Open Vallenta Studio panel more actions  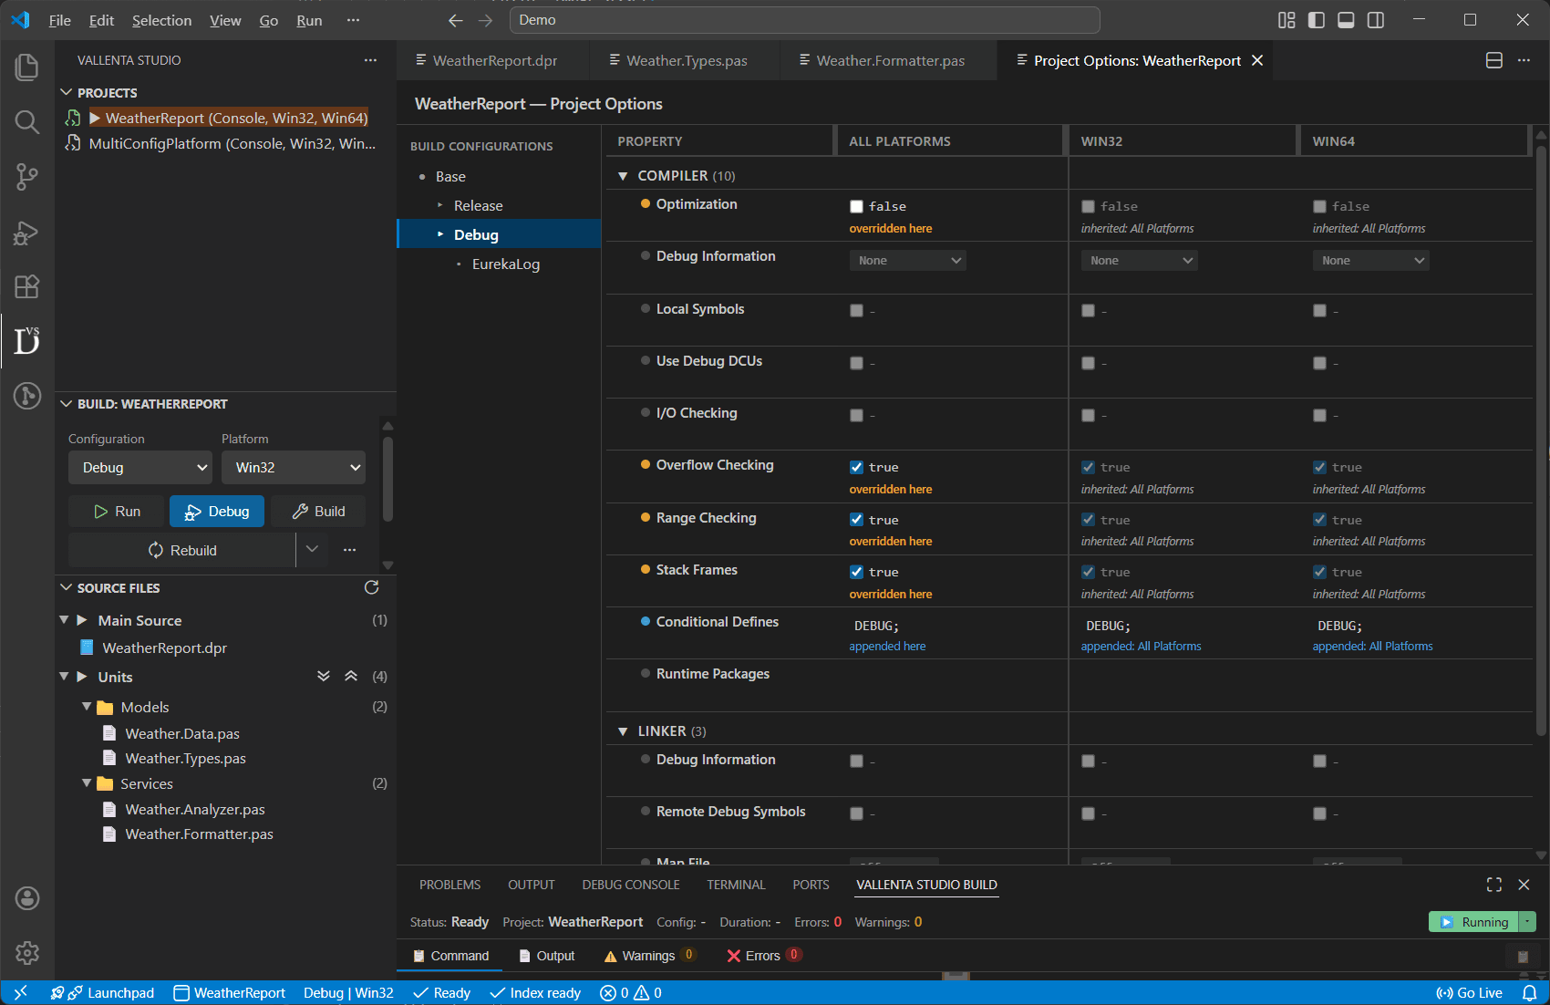(x=370, y=60)
